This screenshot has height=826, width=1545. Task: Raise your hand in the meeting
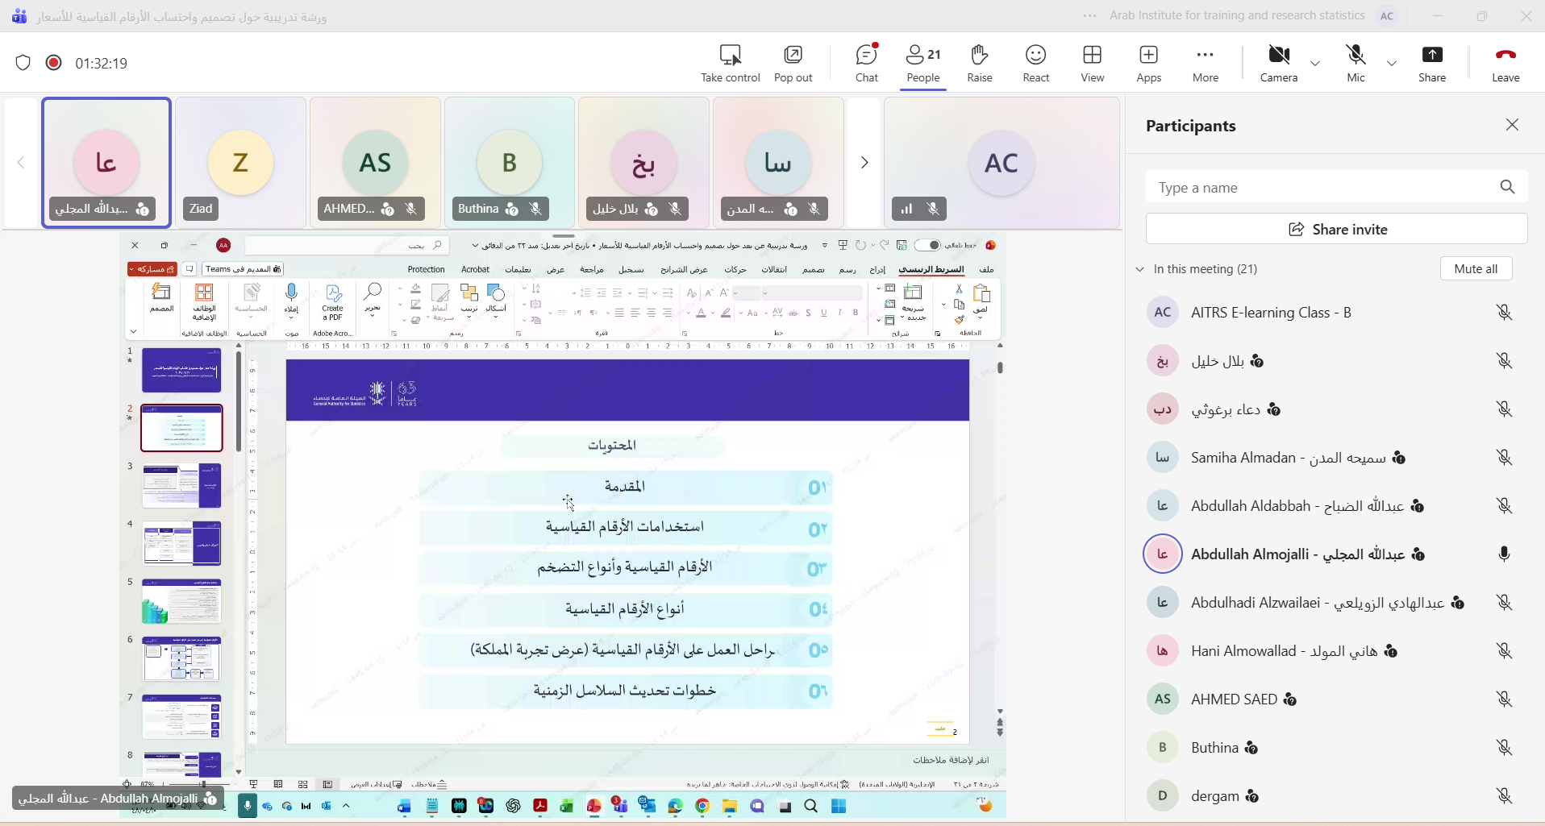click(980, 63)
